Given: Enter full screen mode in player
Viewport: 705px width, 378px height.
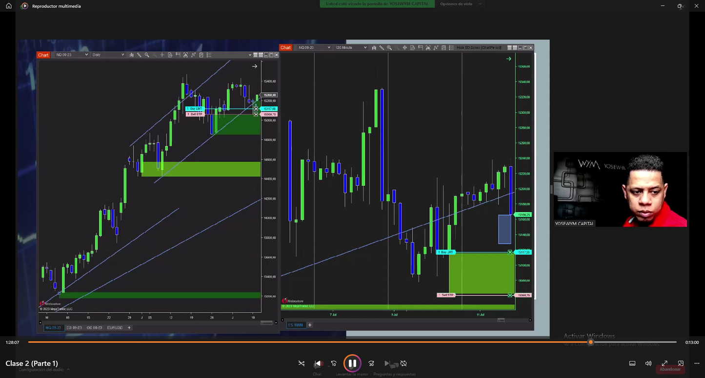Looking at the screenshot, I should [x=665, y=363].
